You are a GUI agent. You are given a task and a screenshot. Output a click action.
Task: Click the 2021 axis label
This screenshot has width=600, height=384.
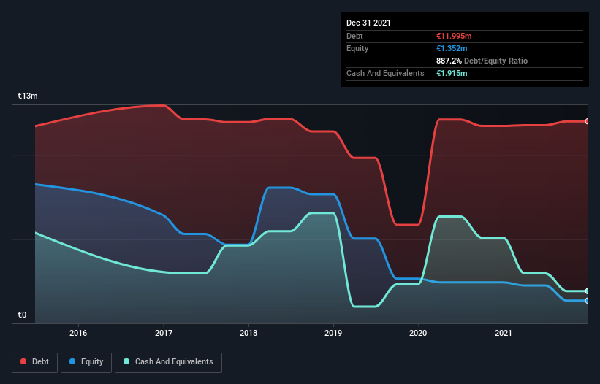coord(504,333)
